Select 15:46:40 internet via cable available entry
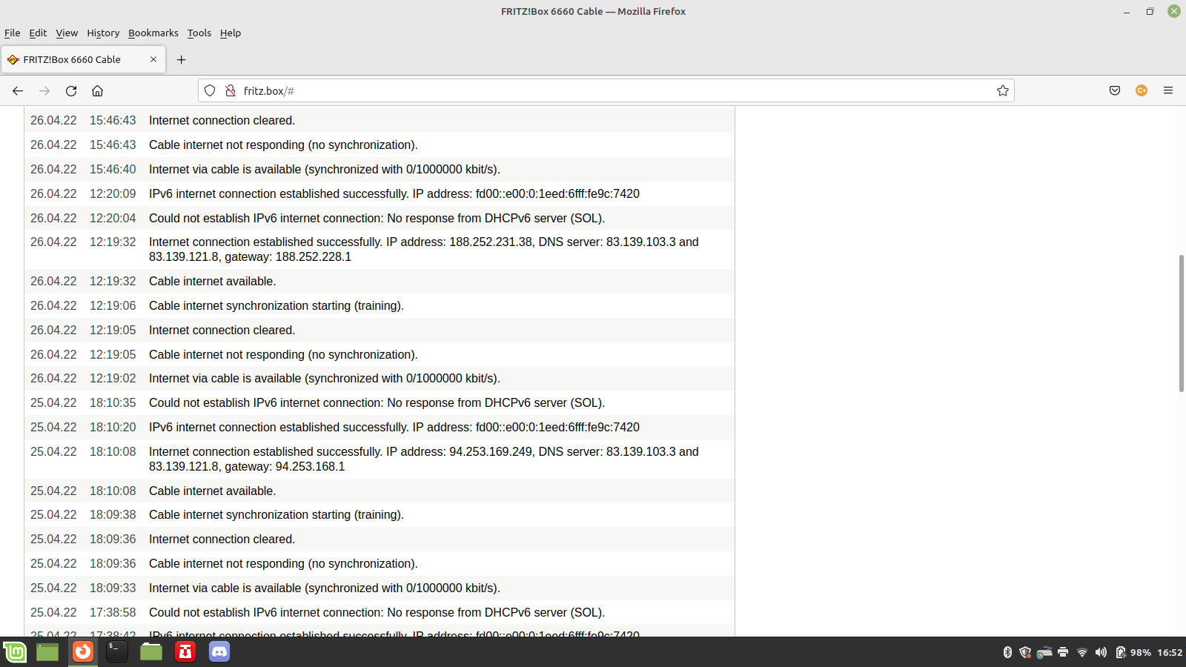The width and height of the screenshot is (1186, 667). pos(380,169)
